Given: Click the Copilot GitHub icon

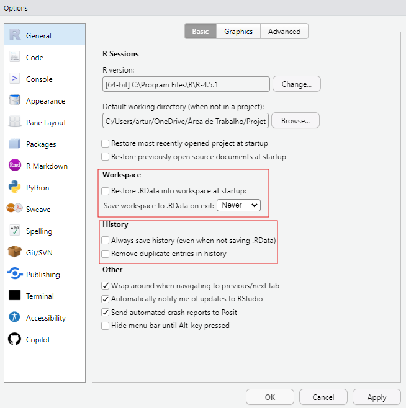Looking at the screenshot, I should (15, 340).
